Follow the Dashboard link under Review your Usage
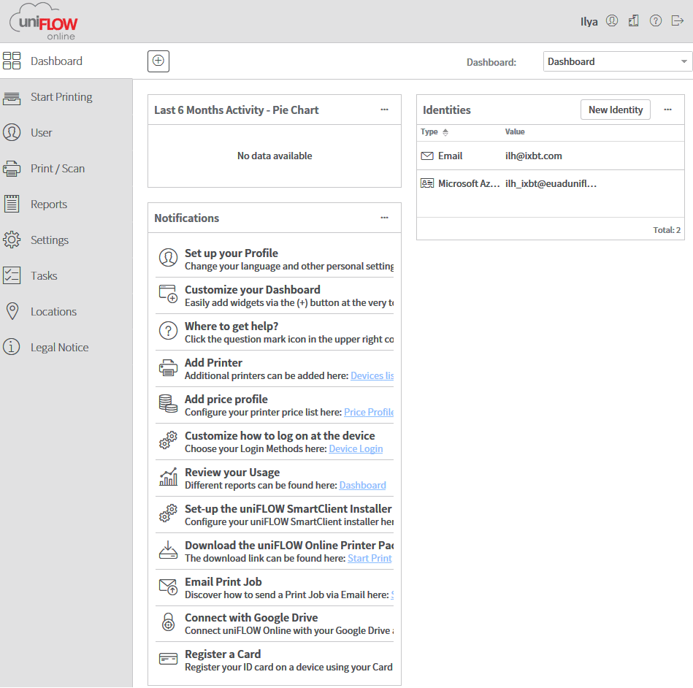Viewport: 693px width, 688px height. pyautogui.click(x=362, y=485)
